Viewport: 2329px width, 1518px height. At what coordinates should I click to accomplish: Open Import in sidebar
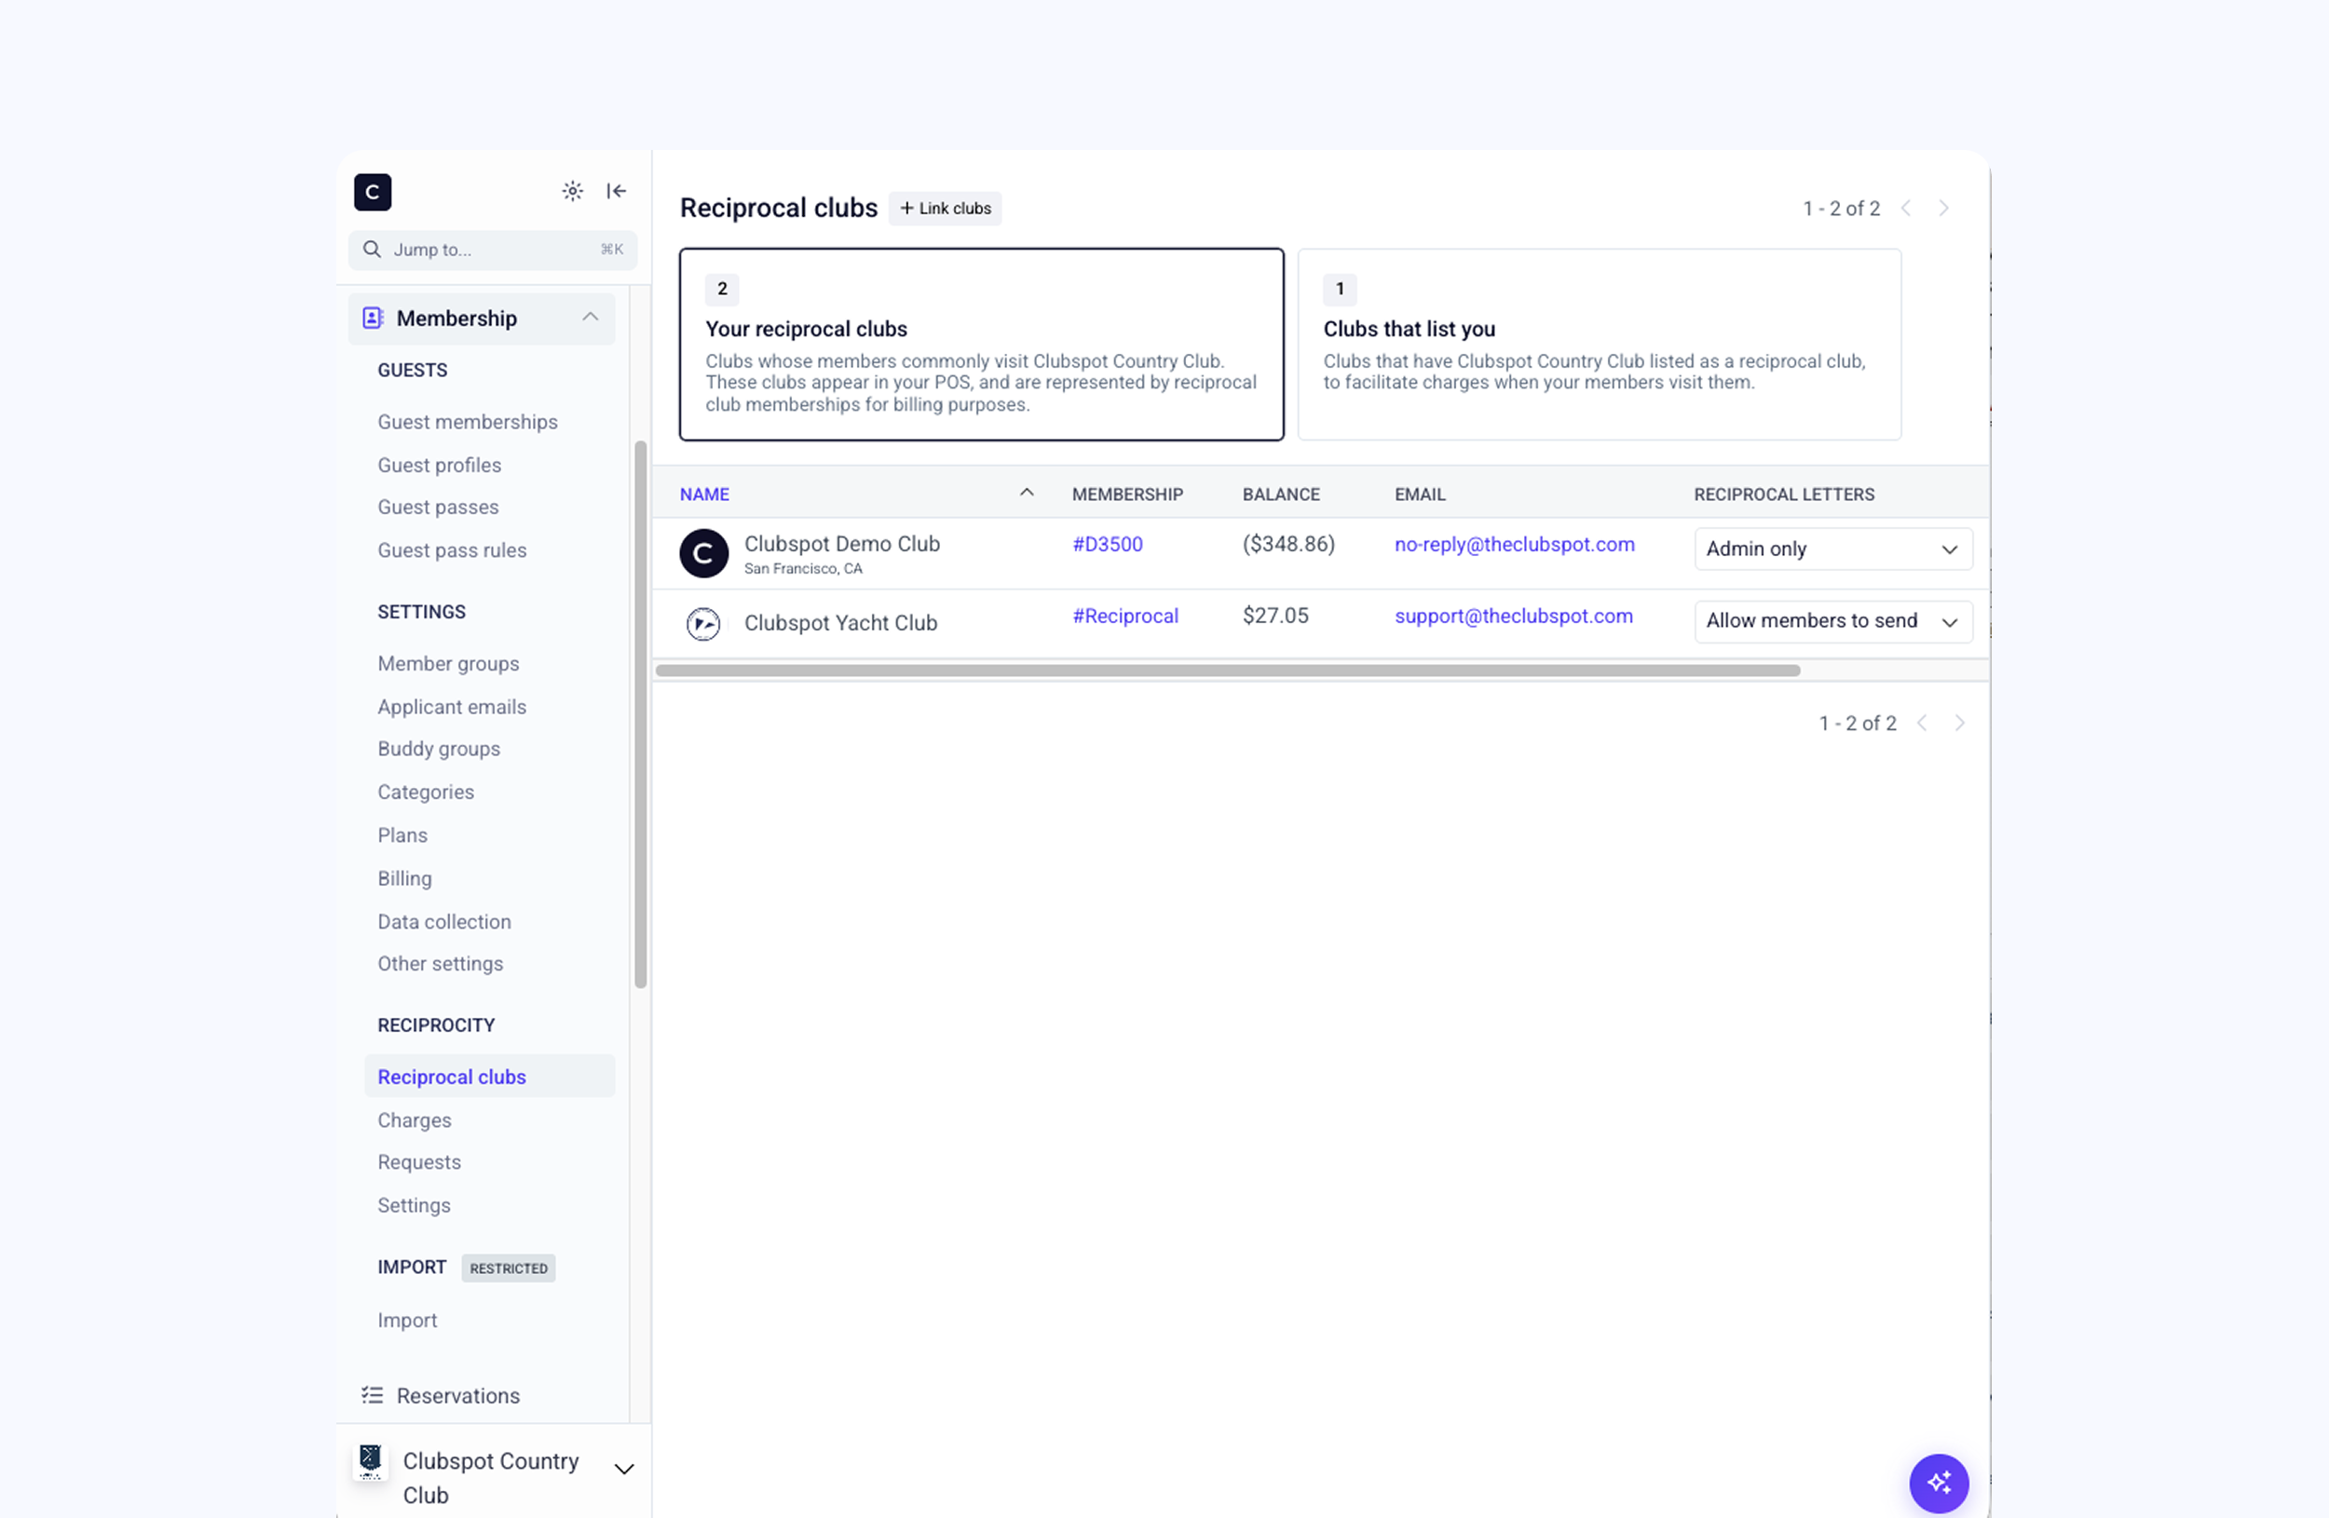[x=407, y=1320]
